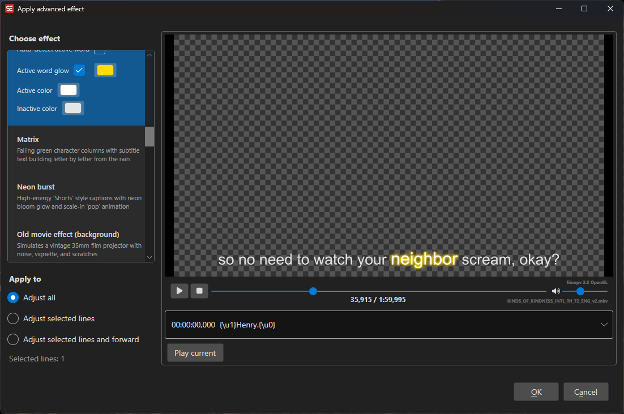Pick the Old movie effect (background) entry

tap(76, 244)
